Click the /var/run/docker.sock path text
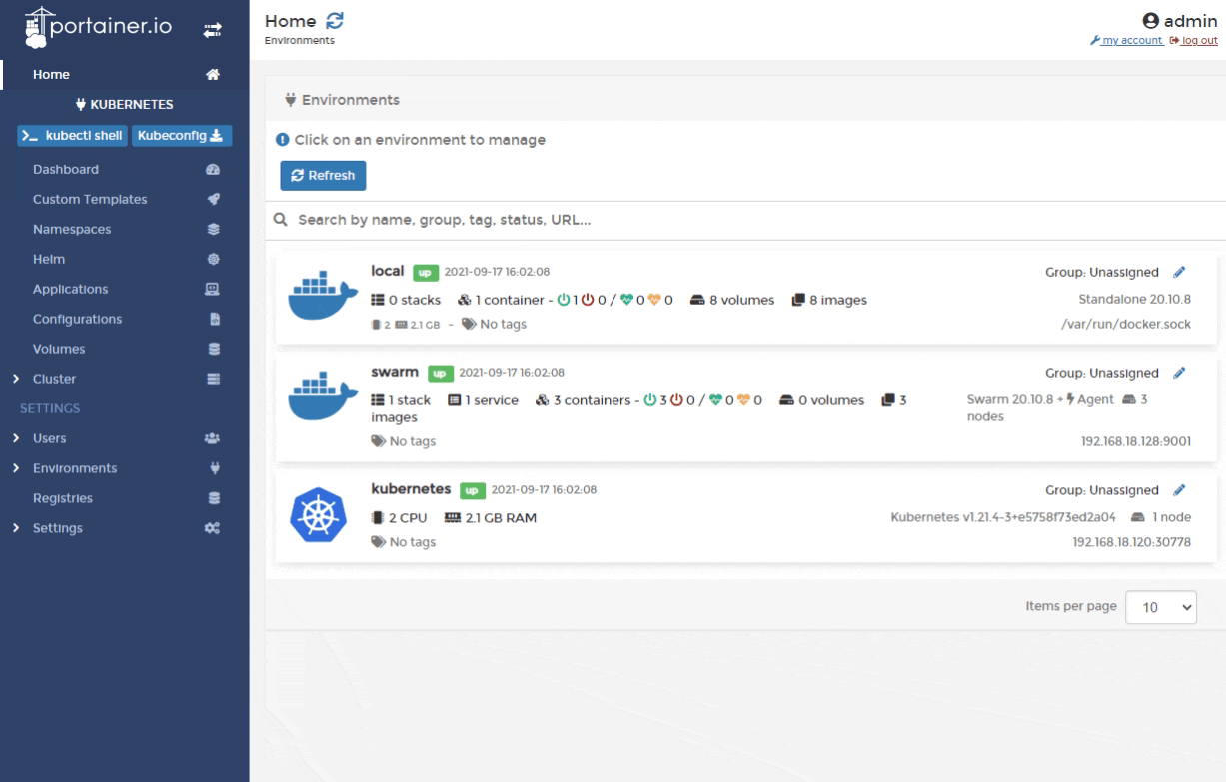Image resolution: width=1226 pixels, height=782 pixels. tap(1127, 324)
